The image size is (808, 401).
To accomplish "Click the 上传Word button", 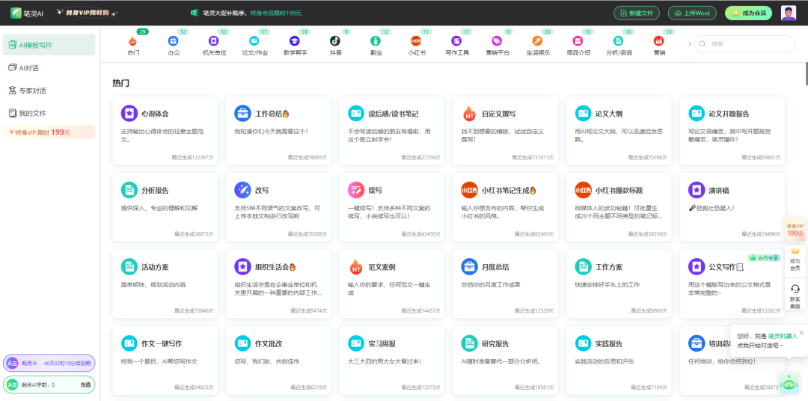I will (692, 13).
